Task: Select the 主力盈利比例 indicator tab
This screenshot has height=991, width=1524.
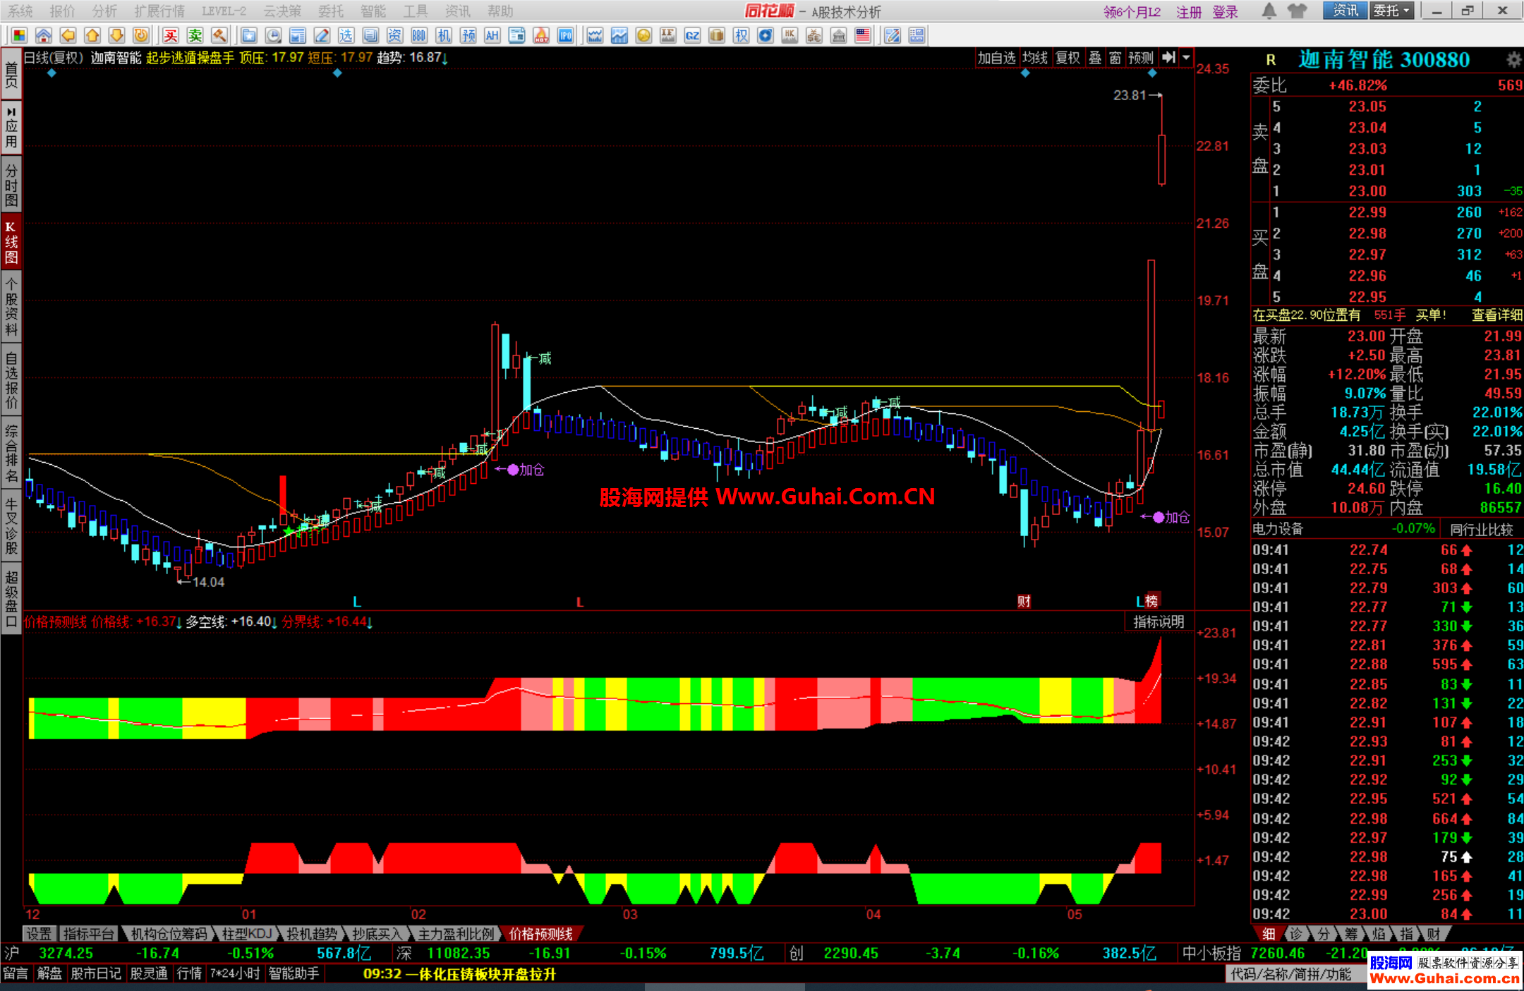Action: tap(456, 934)
